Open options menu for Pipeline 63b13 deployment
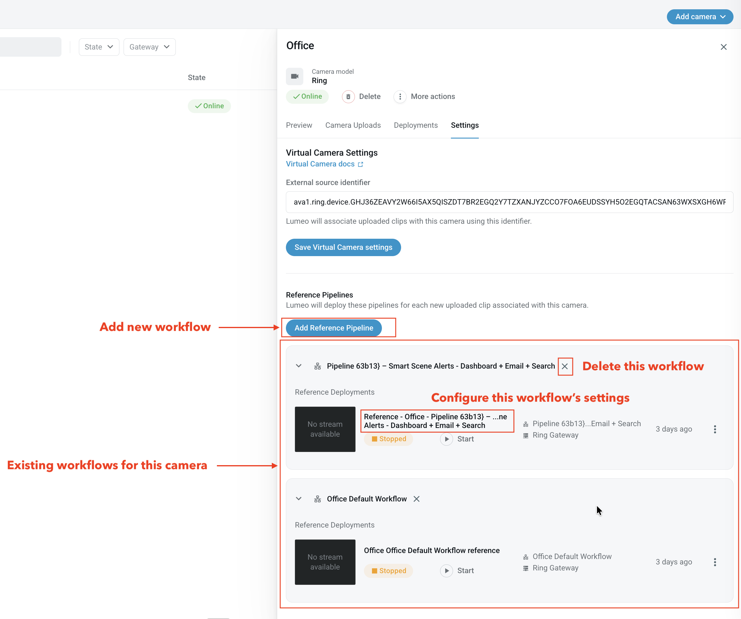This screenshot has height=619, width=741. coord(715,429)
